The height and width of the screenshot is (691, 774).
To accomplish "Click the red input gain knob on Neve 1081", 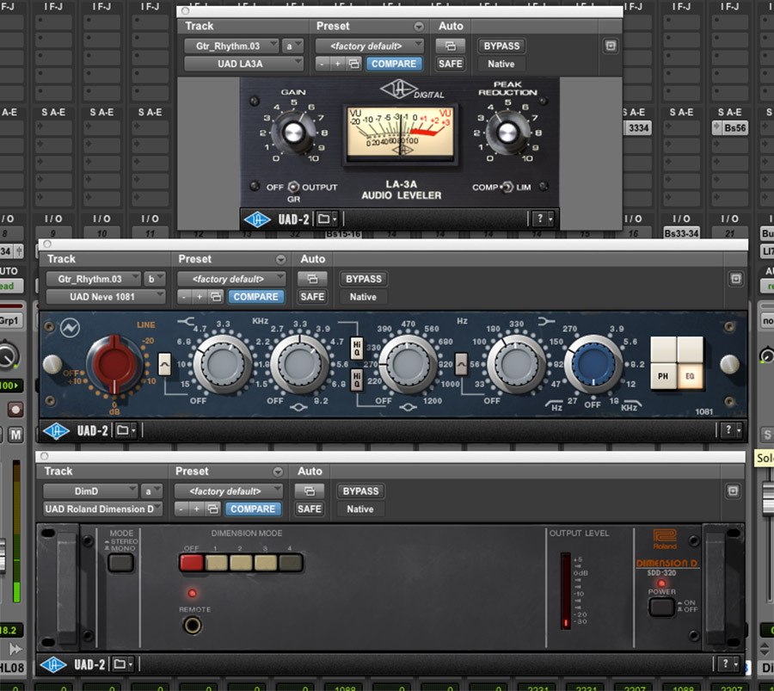I will (114, 365).
